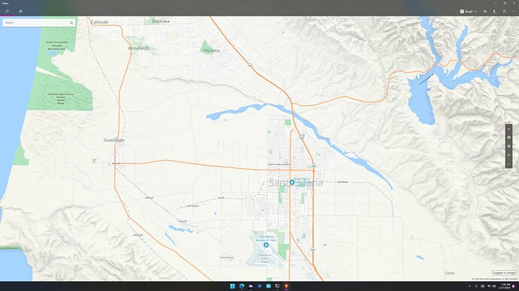Screen dimensions: 519x291
Task: Click the Blacklake label on map
Action: 161,21
